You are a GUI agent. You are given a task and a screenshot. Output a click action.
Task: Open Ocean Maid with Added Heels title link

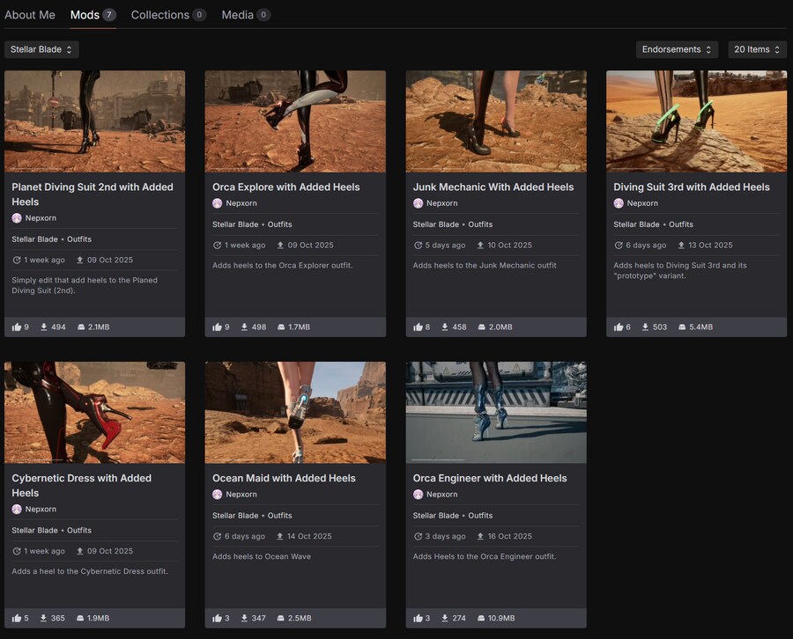pyautogui.click(x=284, y=478)
